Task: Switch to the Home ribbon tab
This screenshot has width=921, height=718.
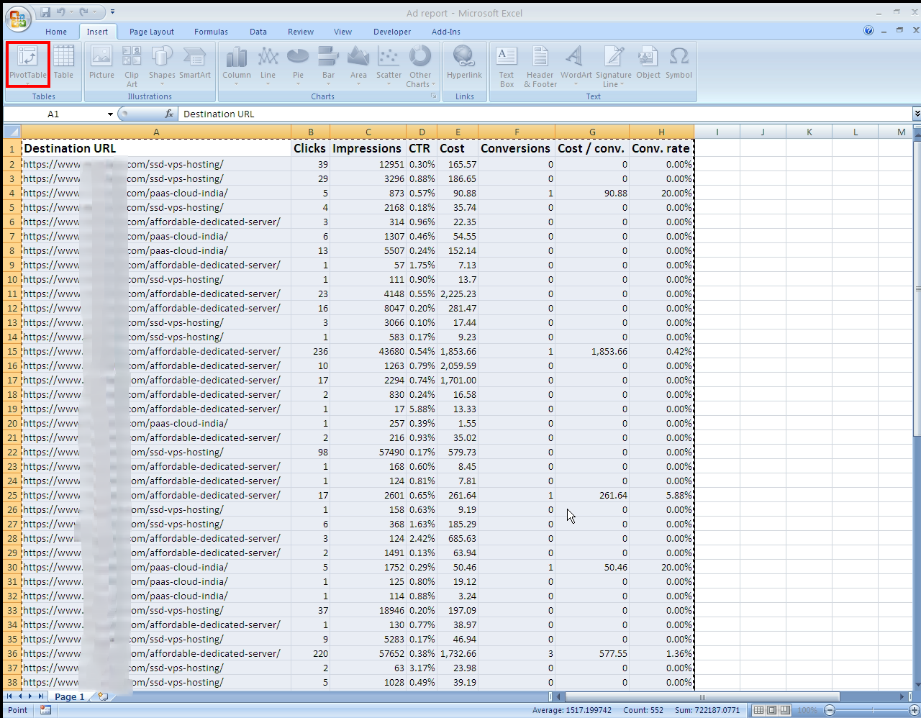Action: pos(56,32)
